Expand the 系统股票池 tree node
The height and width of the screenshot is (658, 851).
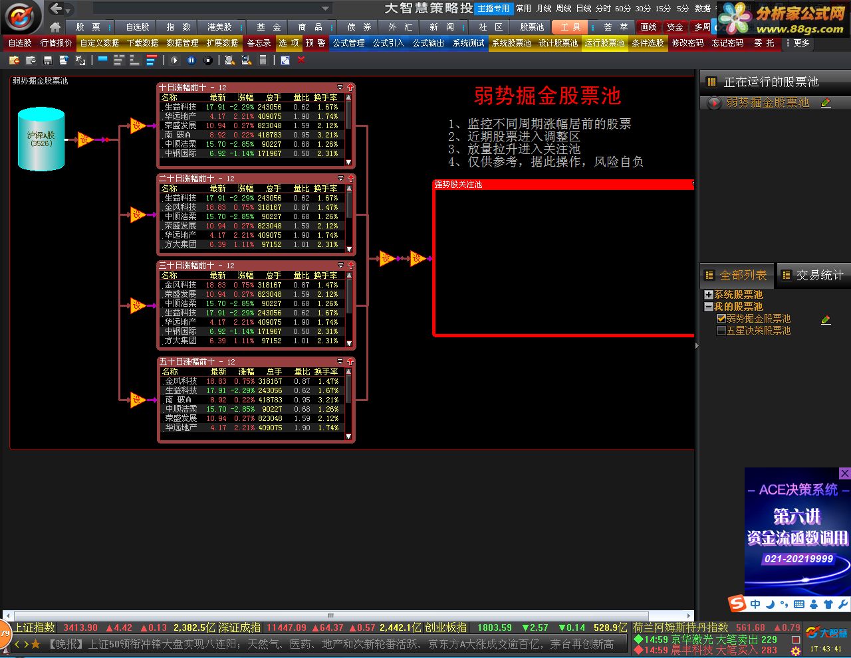709,295
